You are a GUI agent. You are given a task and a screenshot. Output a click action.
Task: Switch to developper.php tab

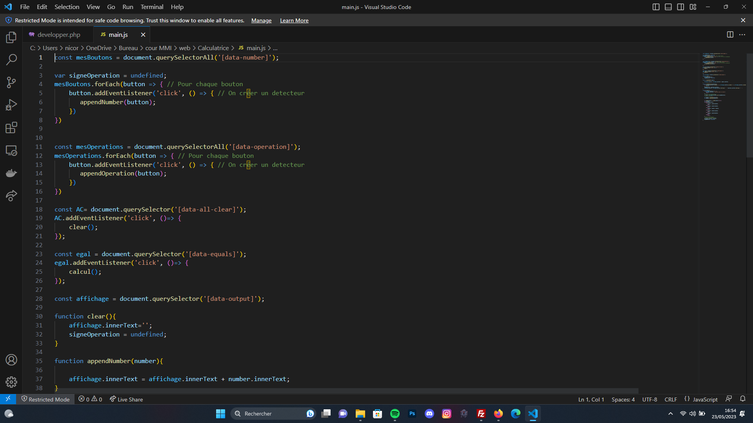pyautogui.click(x=59, y=34)
